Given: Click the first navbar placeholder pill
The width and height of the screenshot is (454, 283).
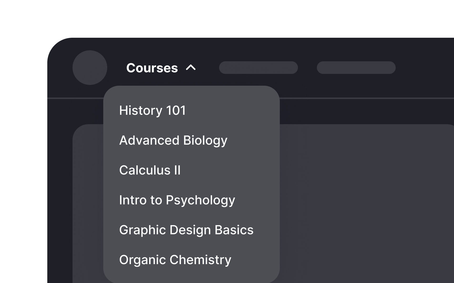Looking at the screenshot, I should click(259, 68).
